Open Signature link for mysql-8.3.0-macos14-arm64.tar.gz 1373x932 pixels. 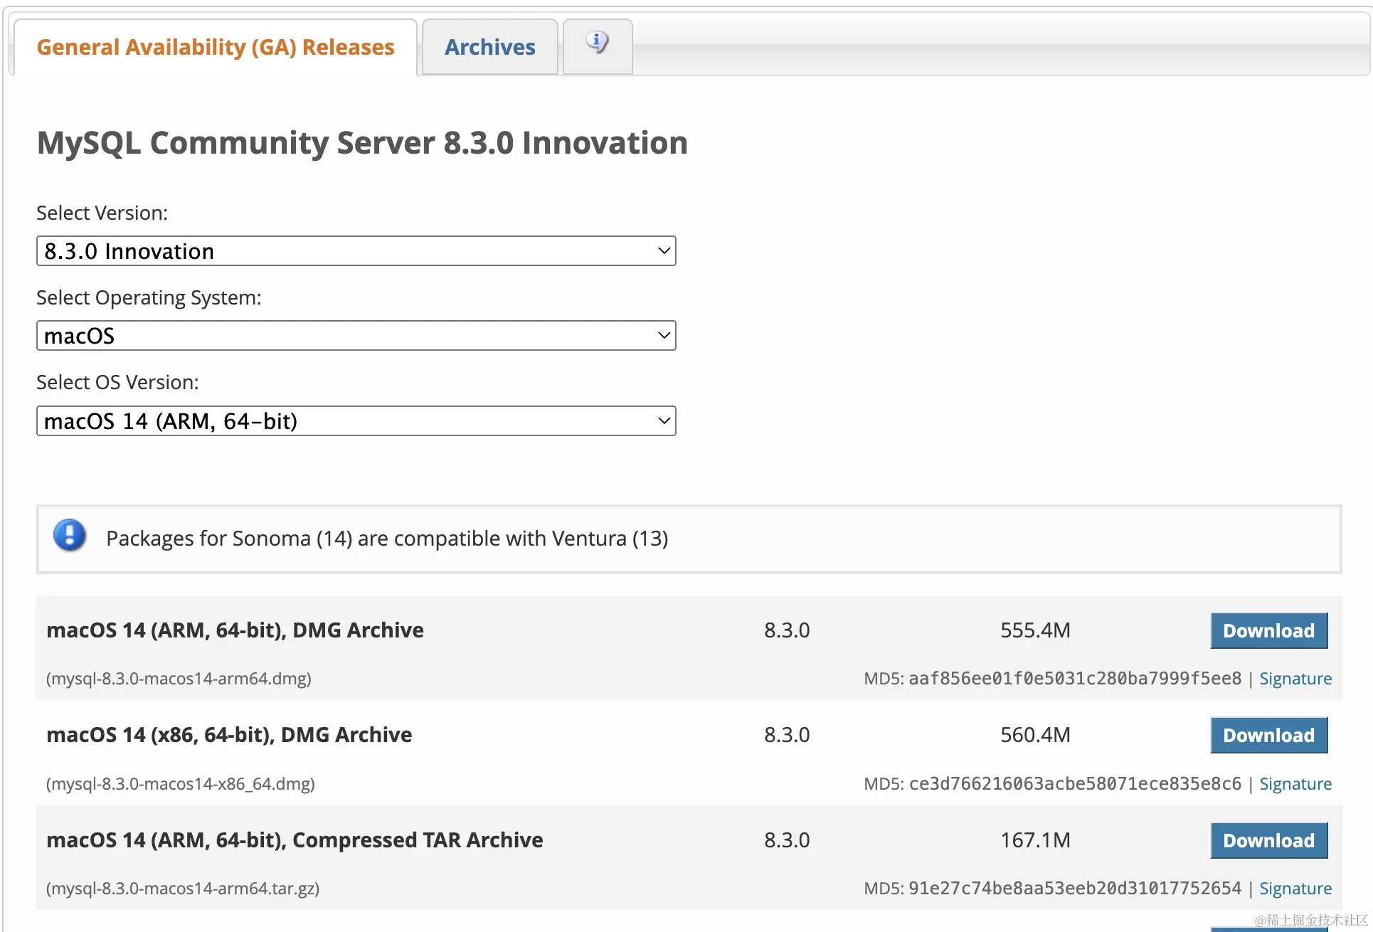(1295, 889)
